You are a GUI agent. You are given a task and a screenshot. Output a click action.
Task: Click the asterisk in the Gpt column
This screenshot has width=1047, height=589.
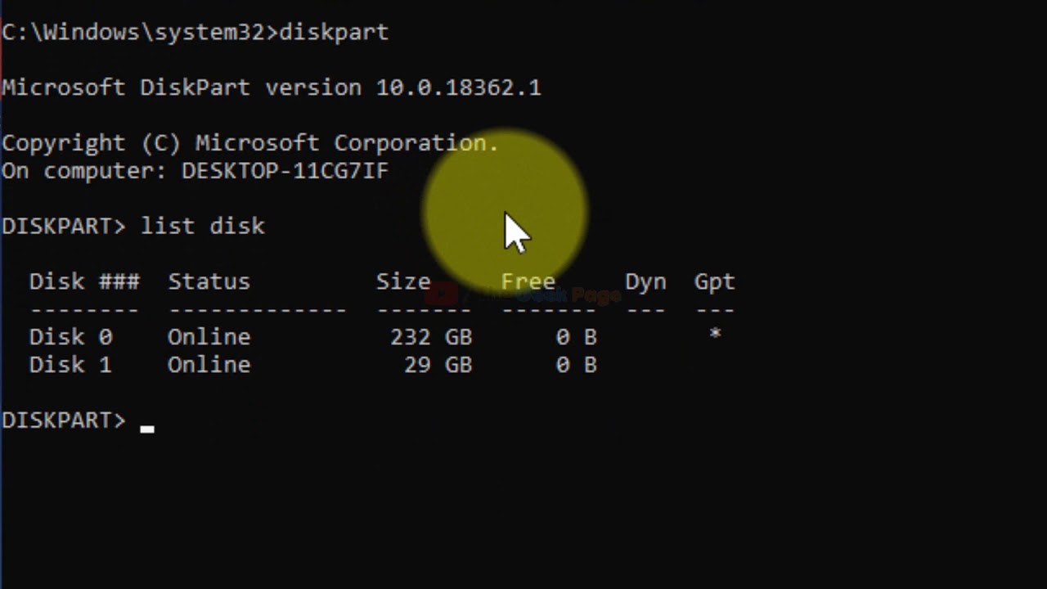coord(715,335)
